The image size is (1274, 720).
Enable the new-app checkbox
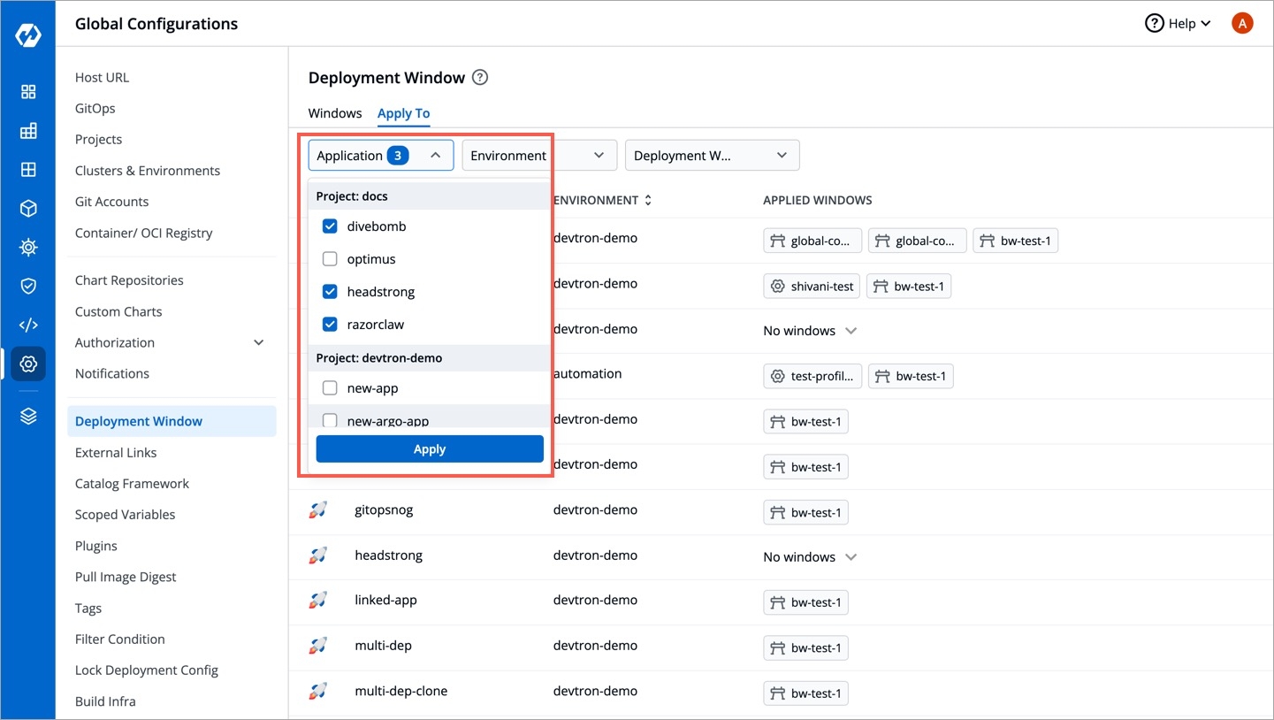click(x=330, y=388)
